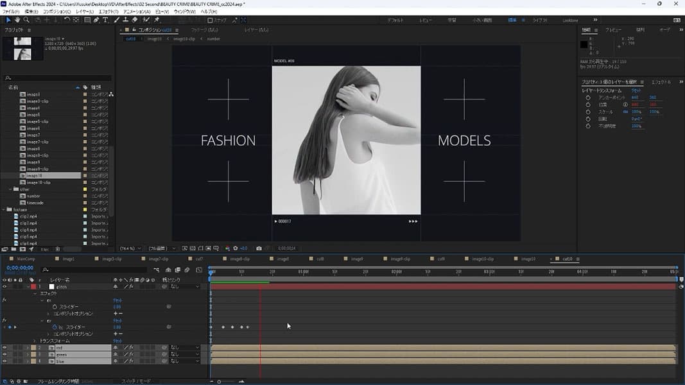Click the Scale stopwatch in the properties panel
685x385 pixels.
coord(587,112)
